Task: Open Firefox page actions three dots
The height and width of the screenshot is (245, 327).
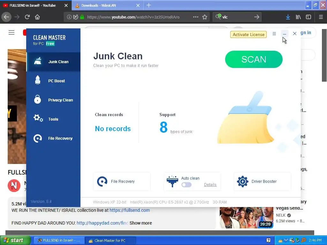Action: coord(196,17)
